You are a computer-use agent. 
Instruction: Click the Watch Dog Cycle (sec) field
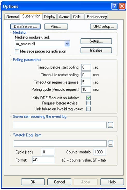click(48, 152)
